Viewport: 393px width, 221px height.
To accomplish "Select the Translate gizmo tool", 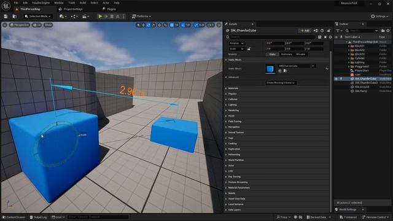I will pyautogui.click(x=143, y=25).
